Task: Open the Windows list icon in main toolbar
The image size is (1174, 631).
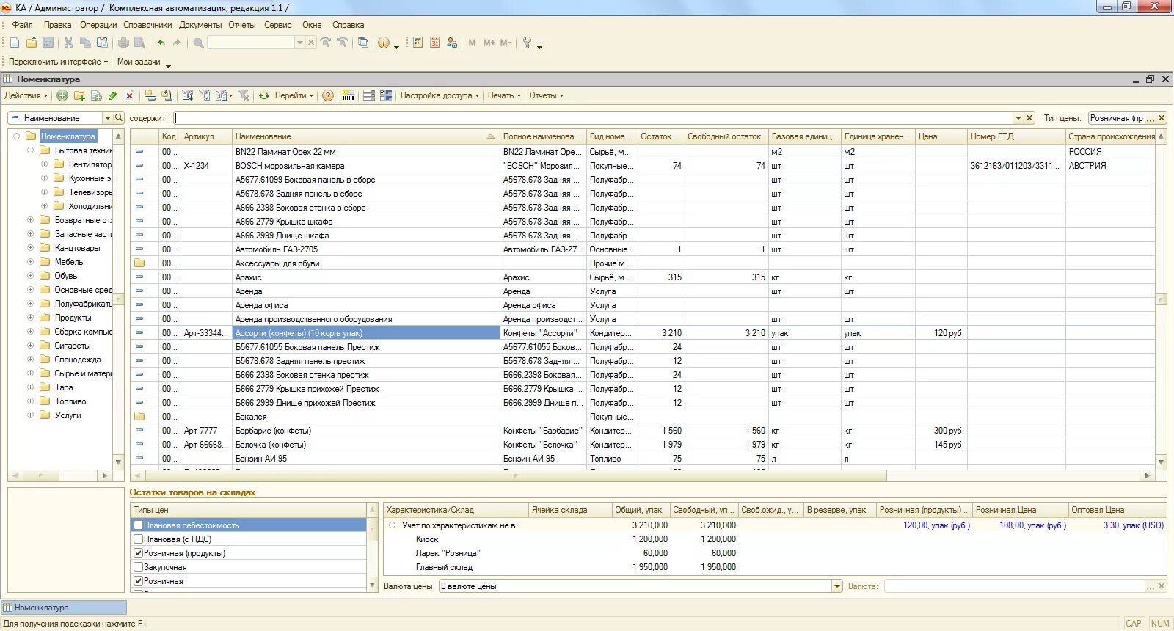Action: point(363,43)
